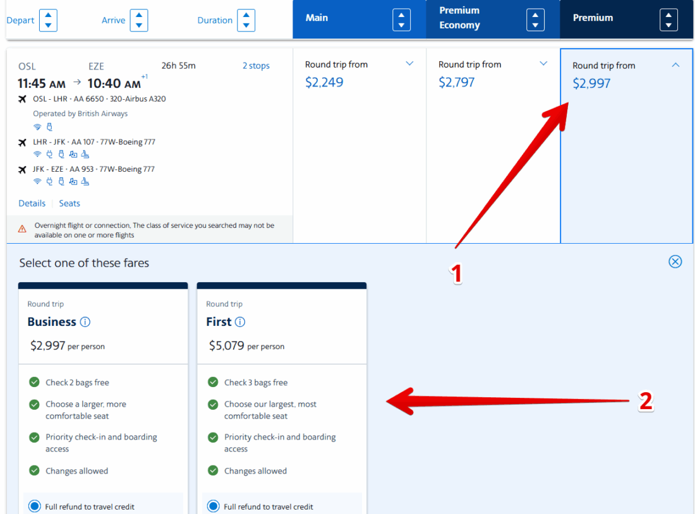Expand the Premium Economy $2,797 fare
Screen dimensions: 695x514
click(543, 64)
